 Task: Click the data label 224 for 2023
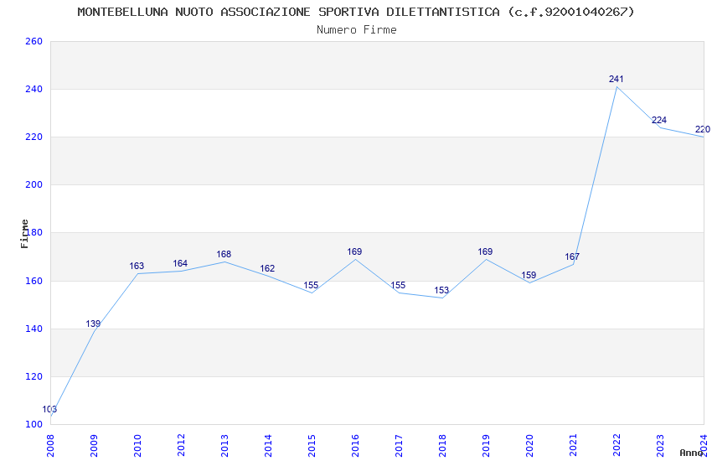click(x=659, y=120)
